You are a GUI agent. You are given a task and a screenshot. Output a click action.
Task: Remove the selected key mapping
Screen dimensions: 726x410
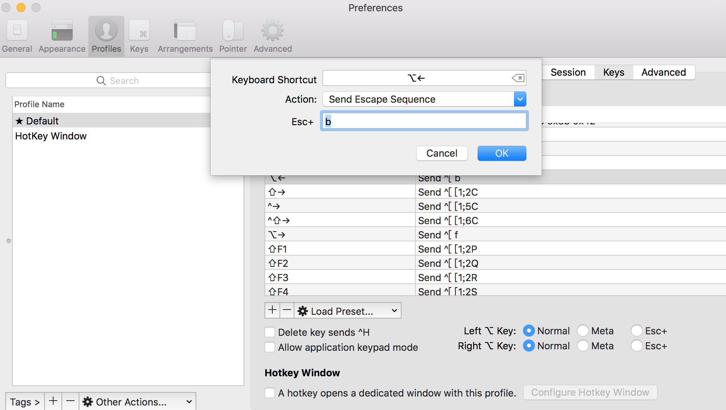[287, 310]
